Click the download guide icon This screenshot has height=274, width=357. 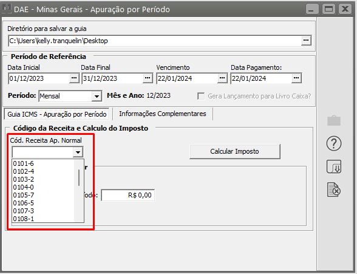(x=334, y=166)
